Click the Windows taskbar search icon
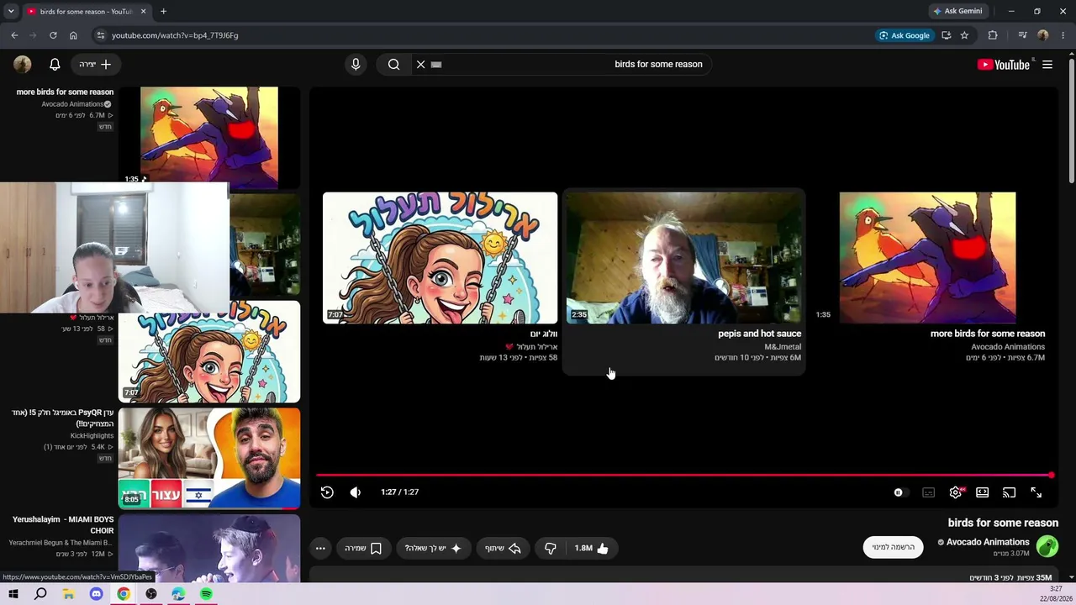1076x605 pixels. coord(40,594)
